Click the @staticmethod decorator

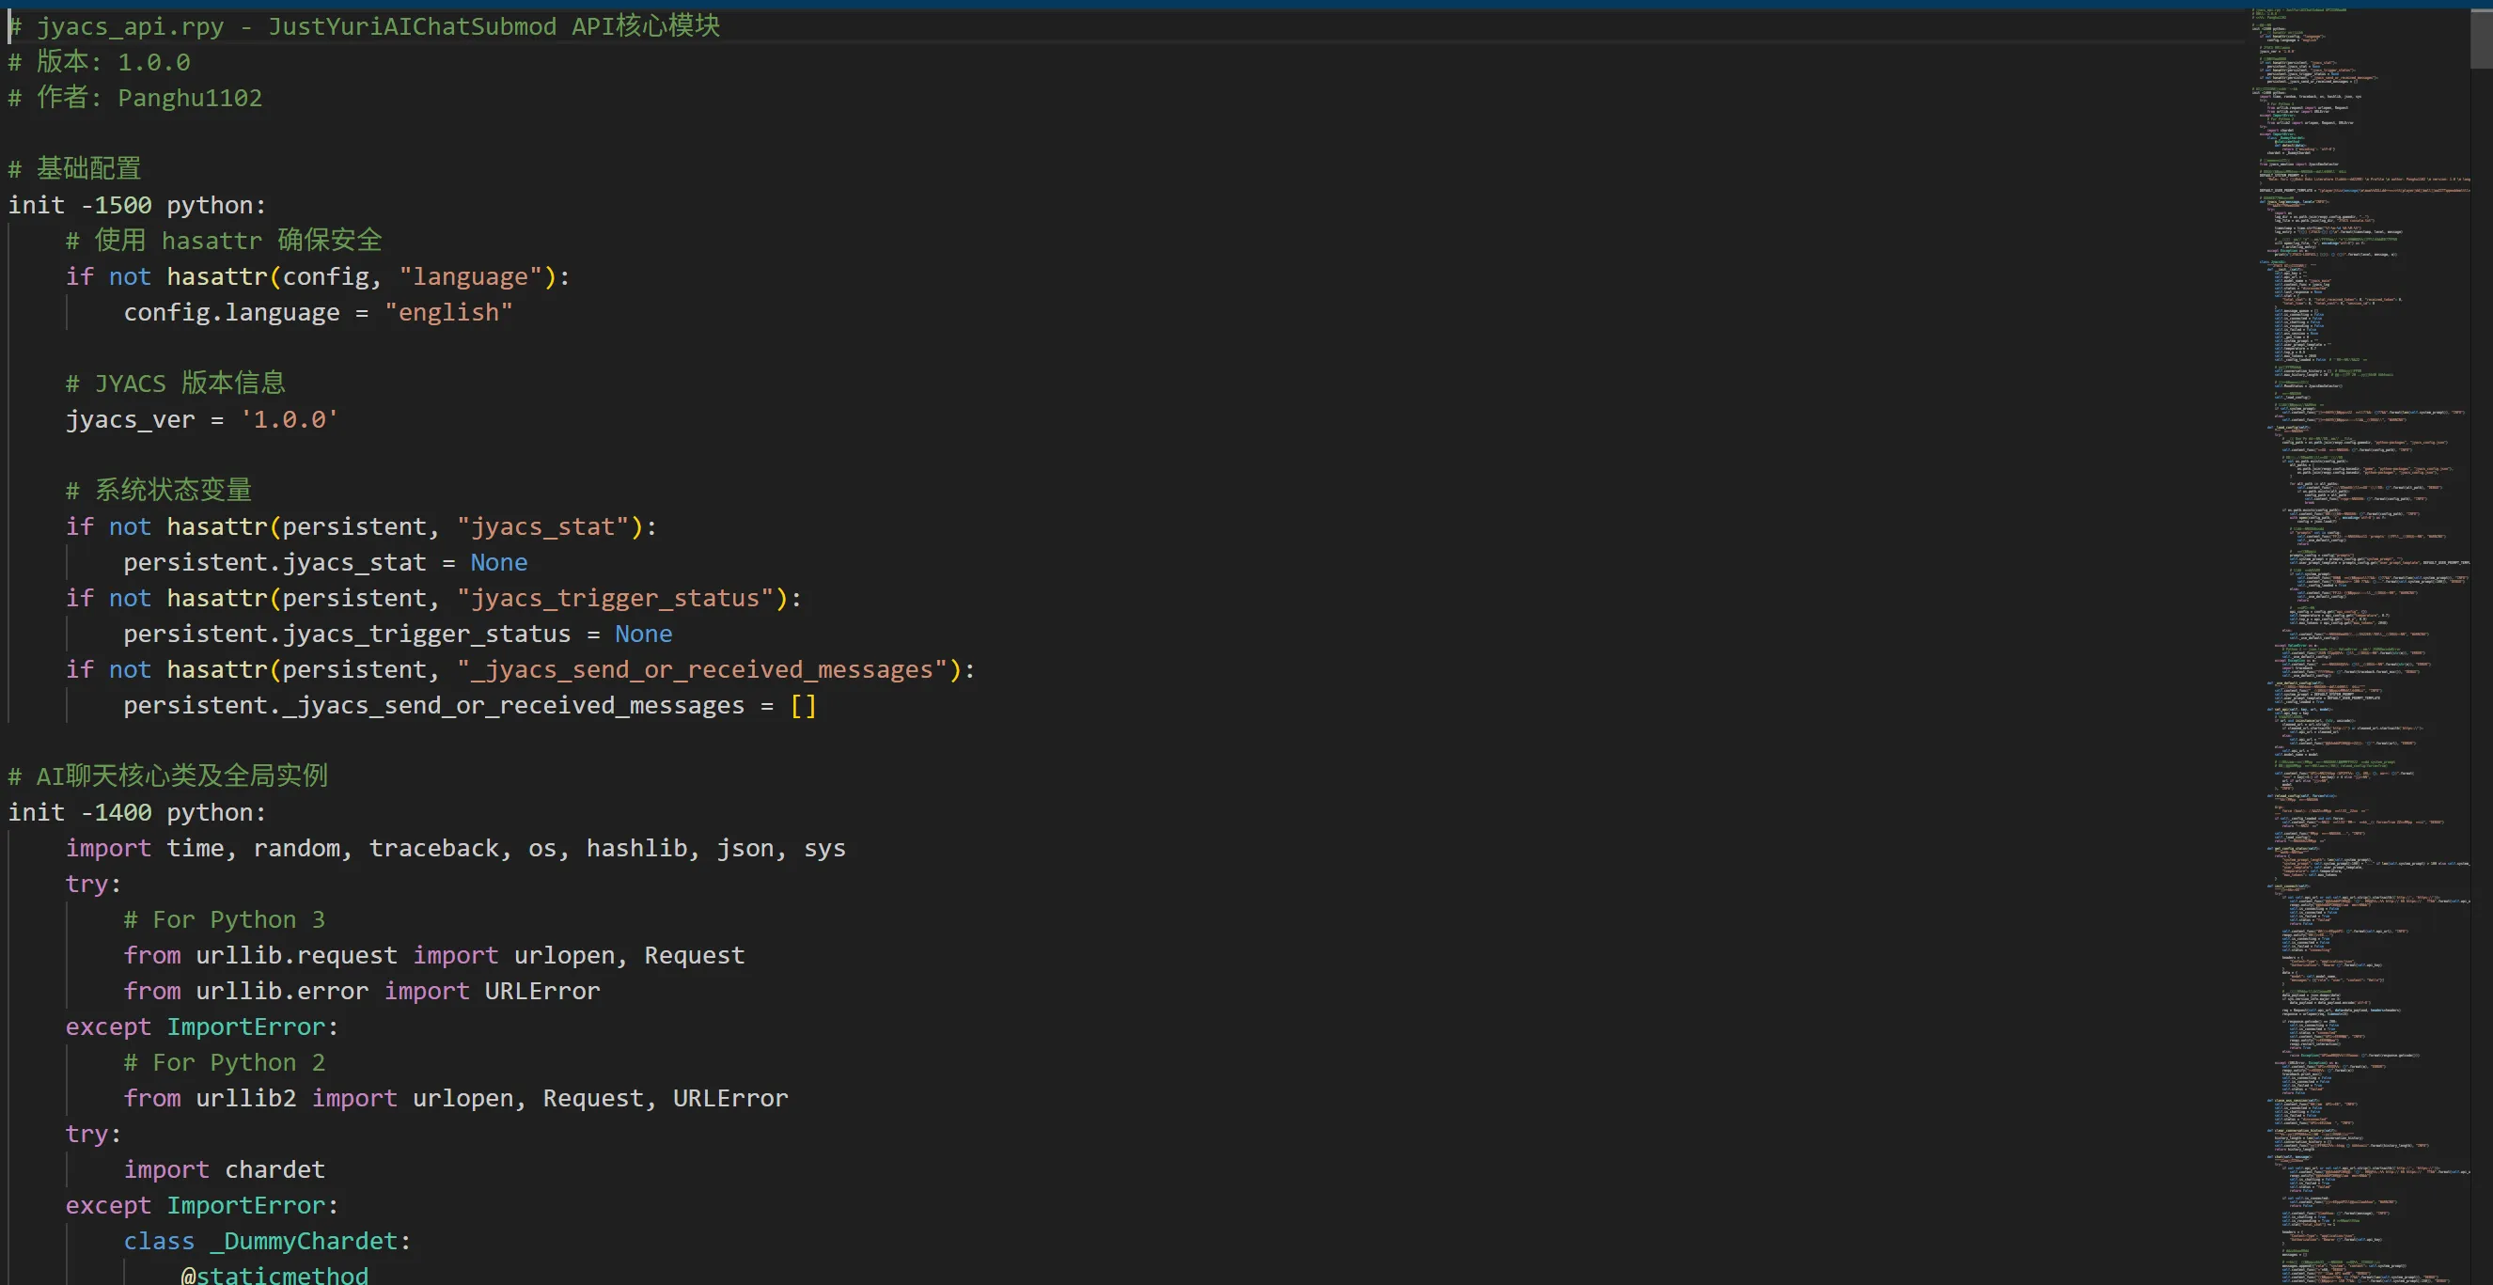tap(274, 1276)
